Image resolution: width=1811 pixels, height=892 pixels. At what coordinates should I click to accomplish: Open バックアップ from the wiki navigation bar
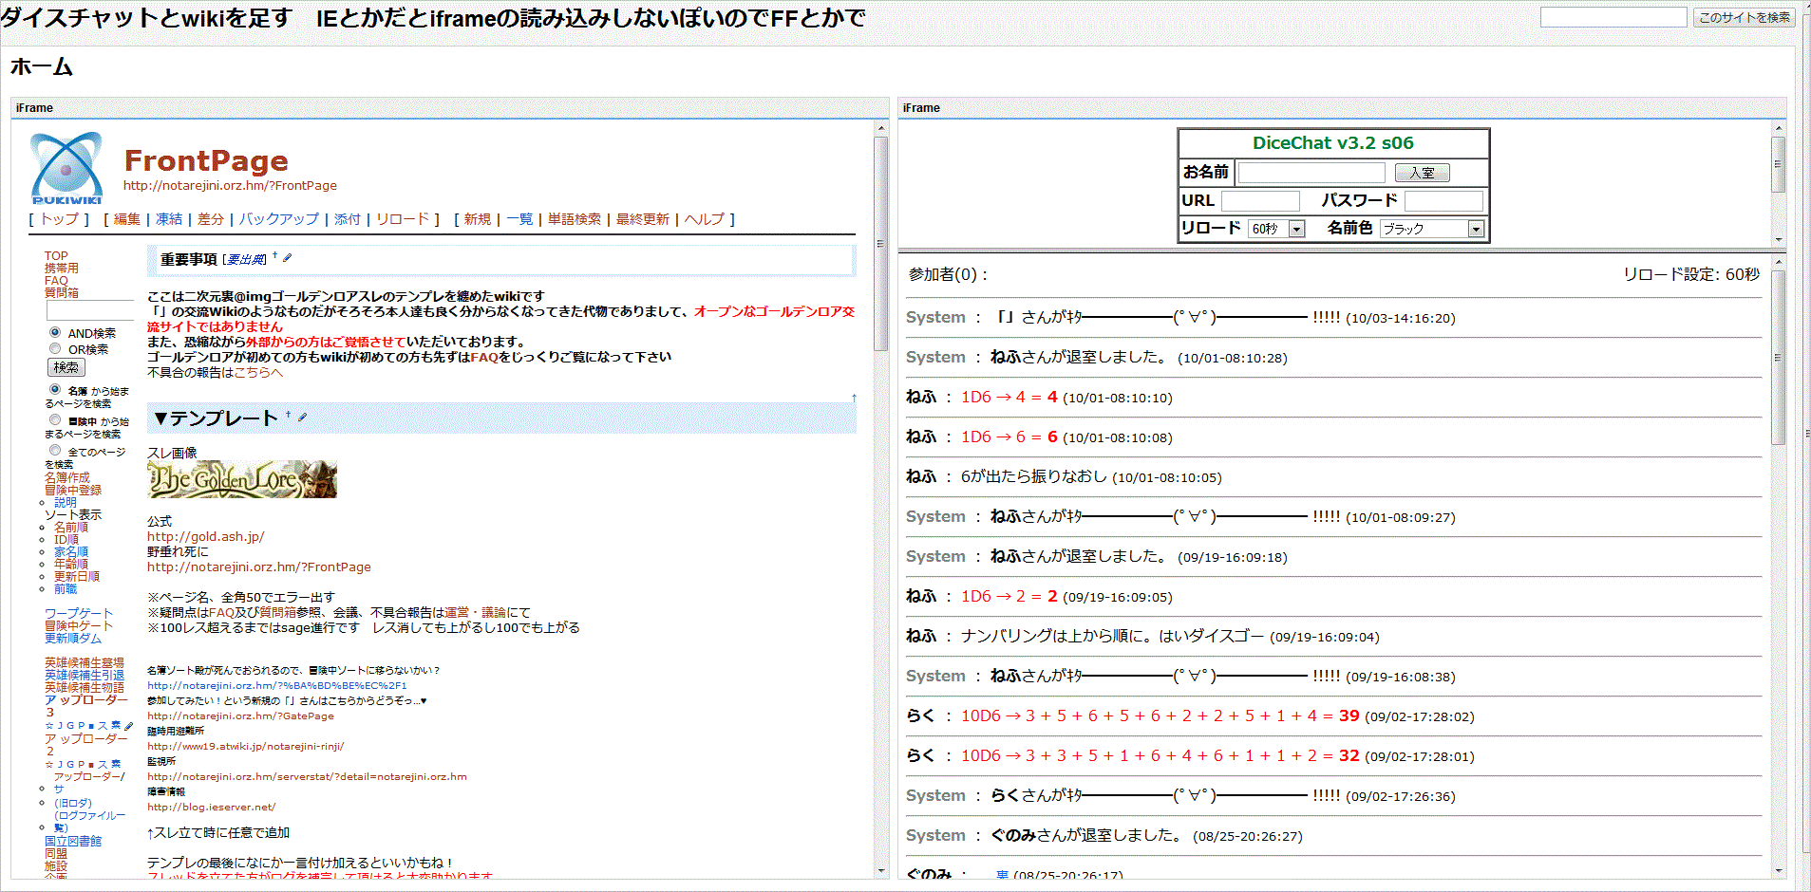point(278,219)
